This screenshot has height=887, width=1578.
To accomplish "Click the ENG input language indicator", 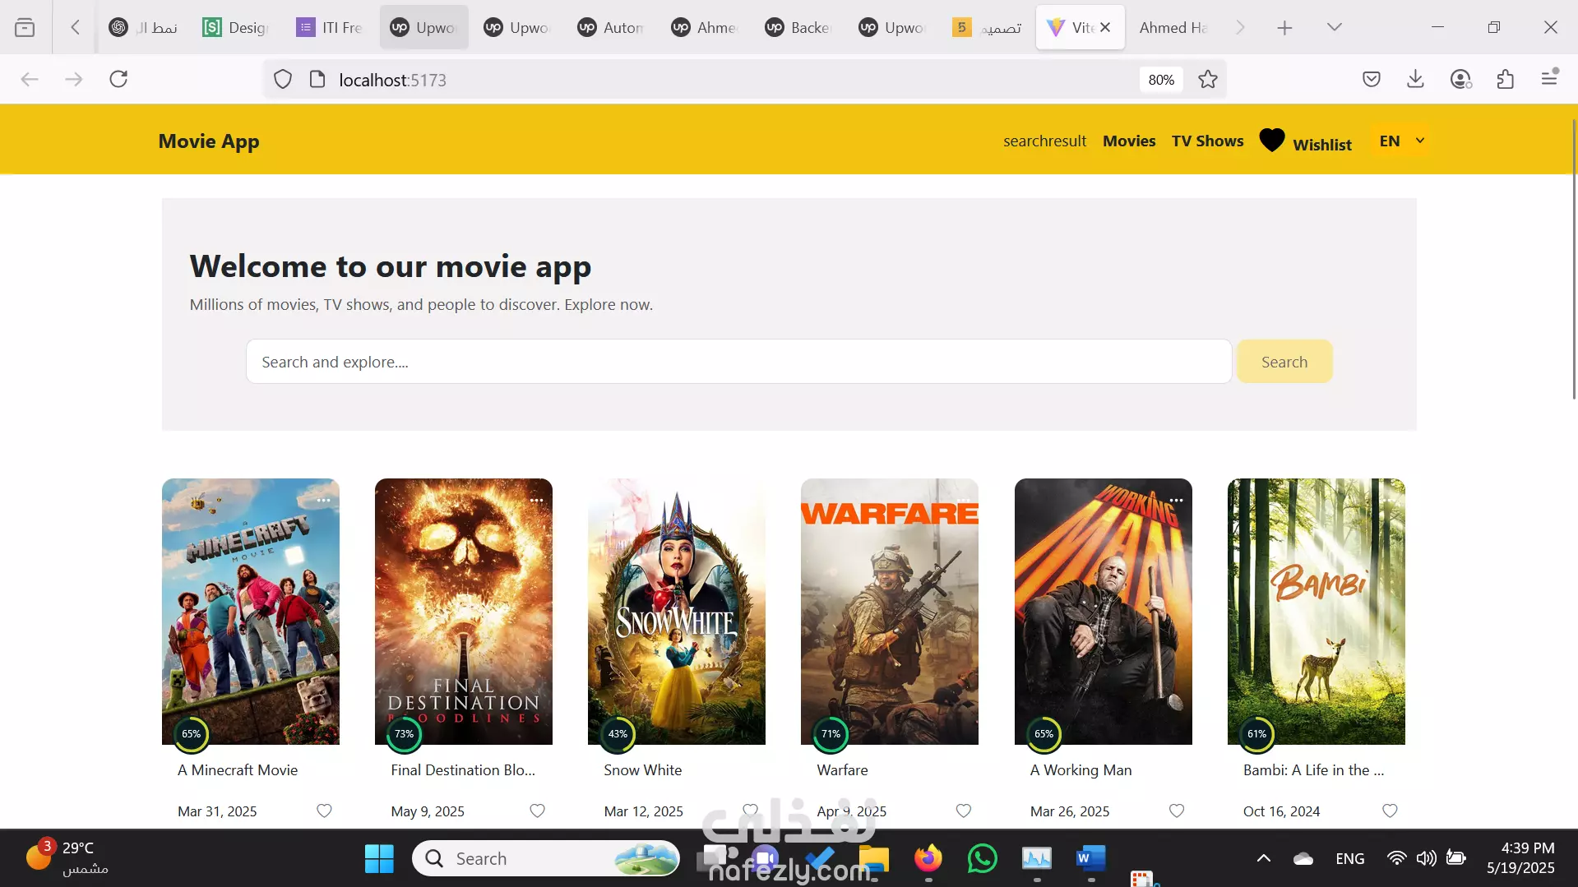I will (x=1350, y=859).
